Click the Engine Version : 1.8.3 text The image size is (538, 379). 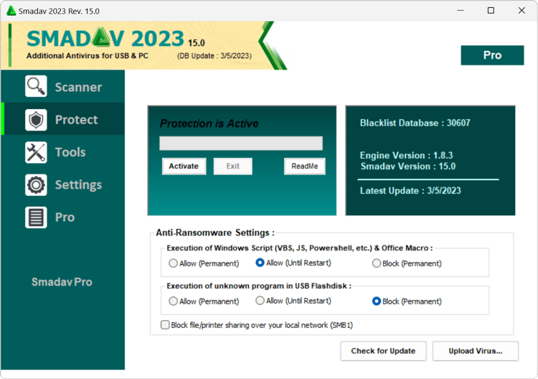[x=406, y=156]
